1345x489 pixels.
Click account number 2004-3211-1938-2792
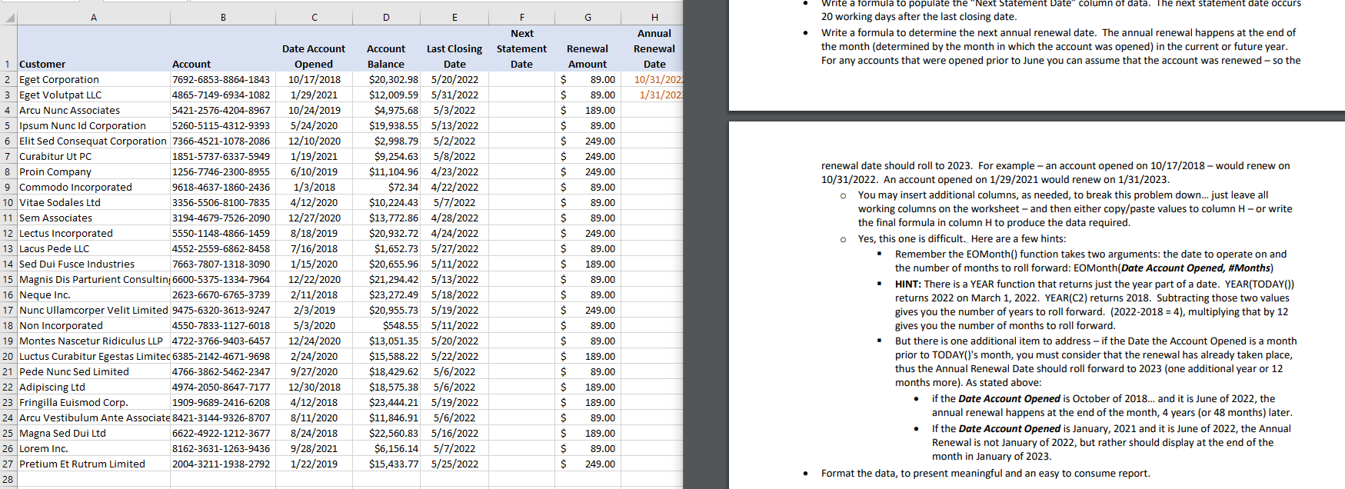pyautogui.click(x=223, y=464)
